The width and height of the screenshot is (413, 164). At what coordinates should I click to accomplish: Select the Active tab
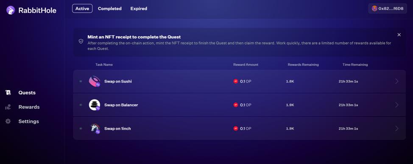(82, 8)
